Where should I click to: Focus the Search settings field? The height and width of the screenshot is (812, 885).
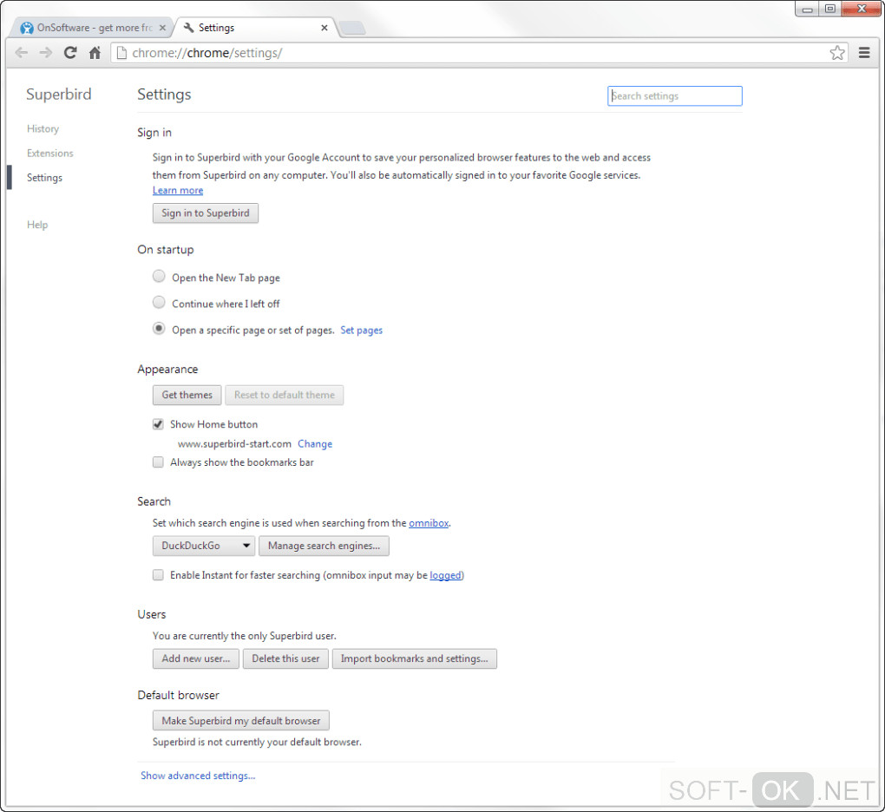[x=674, y=96]
